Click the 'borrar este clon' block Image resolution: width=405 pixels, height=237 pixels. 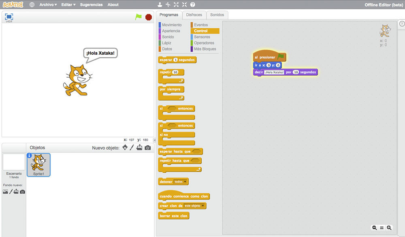(174, 216)
